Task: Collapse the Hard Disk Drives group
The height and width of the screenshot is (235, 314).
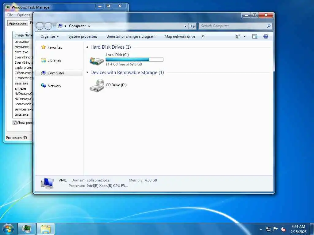Action: [87, 47]
